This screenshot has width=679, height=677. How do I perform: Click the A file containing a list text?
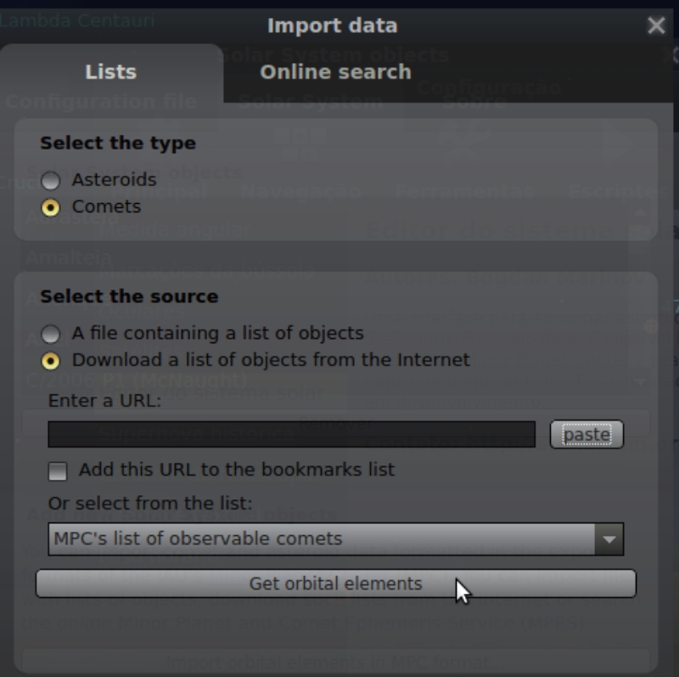tap(218, 333)
